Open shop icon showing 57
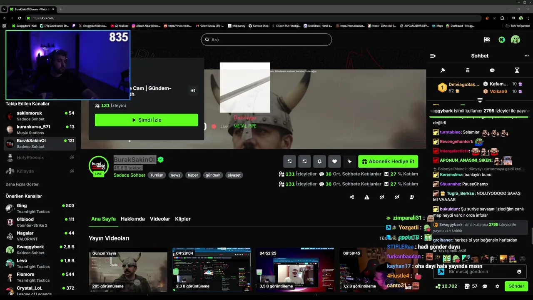 (471, 286)
